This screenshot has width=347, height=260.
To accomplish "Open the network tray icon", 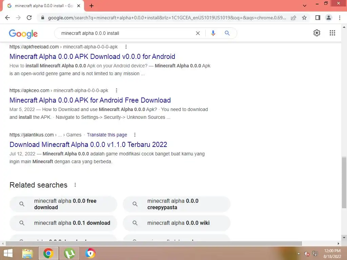I will tap(315, 254).
